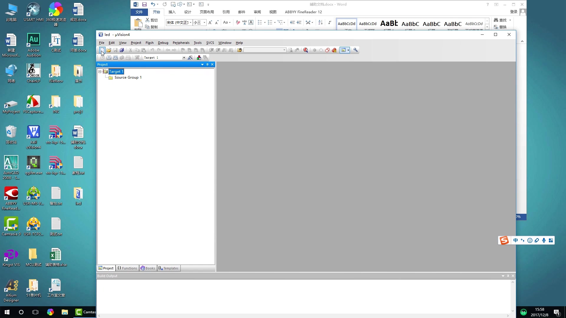Toggle Sogou Chinese/English input mode
This screenshot has height=318, width=566.
pyautogui.click(x=516, y=241)
